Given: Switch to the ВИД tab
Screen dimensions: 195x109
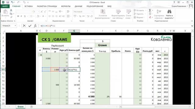Looking at the screenshot, I should (x=109, y=6).
